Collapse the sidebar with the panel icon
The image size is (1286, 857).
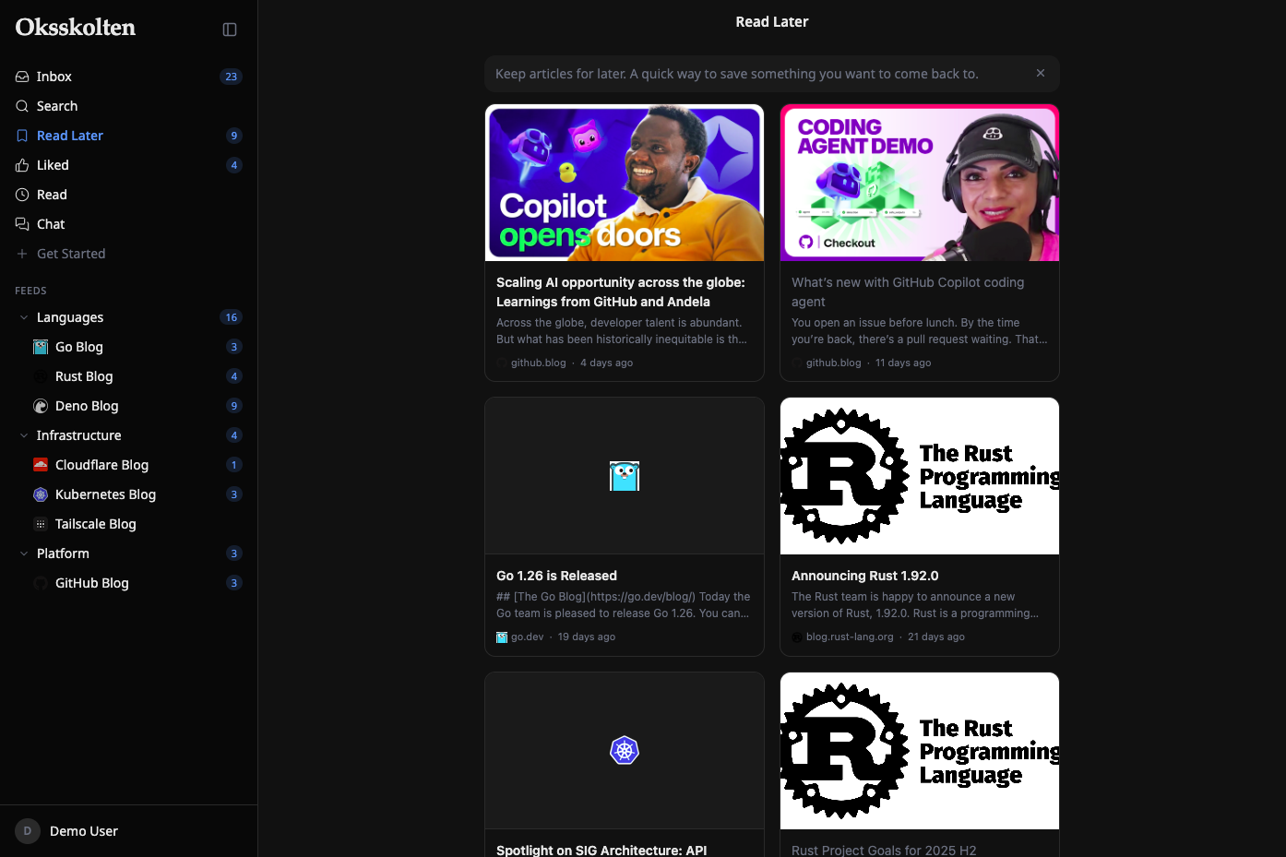coord(230,30)
